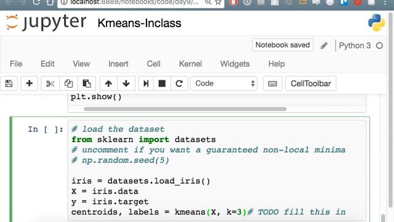Click the iris = datasets.load_iris() line
Screen dimensions: 394x222
[x=141, y=181]
